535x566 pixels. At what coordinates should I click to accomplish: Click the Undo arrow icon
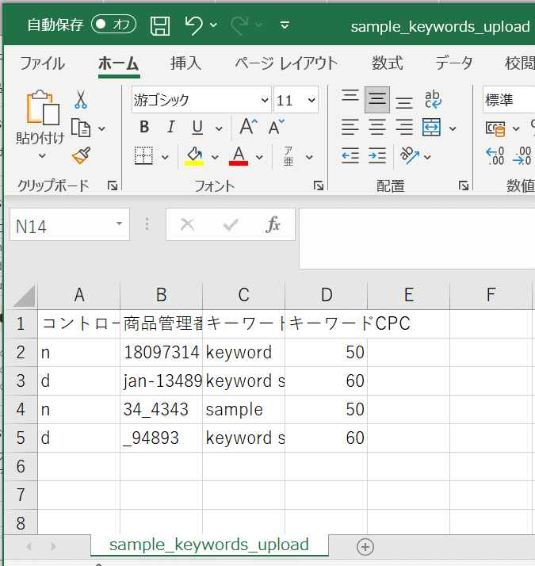point(193,25)
